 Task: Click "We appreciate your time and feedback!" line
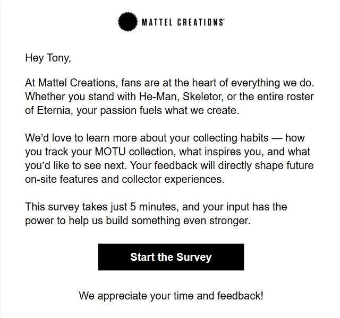[171, 296]
